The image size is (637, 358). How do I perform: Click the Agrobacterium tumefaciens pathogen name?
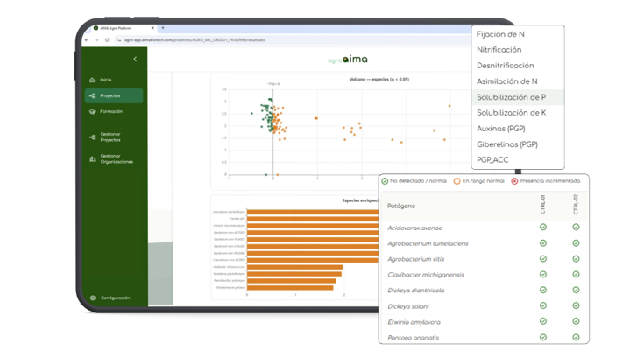click(428, 243)
